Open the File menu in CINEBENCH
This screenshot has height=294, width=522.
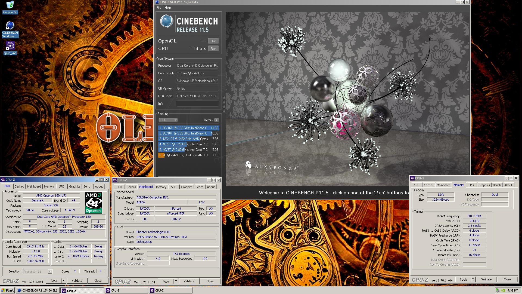[159, 8]
